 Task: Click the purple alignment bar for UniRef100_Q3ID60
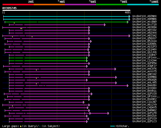(49, 88)
